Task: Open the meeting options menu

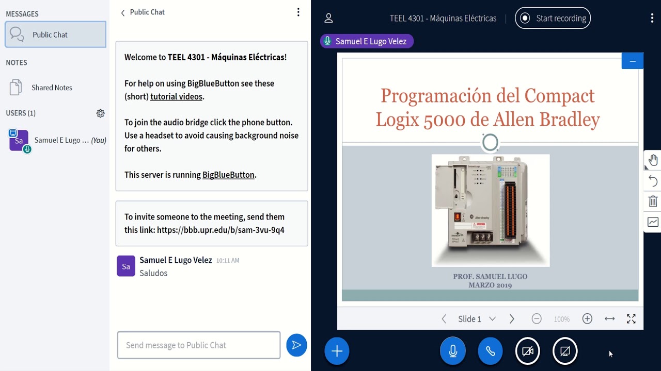Action: click(652, 18)
